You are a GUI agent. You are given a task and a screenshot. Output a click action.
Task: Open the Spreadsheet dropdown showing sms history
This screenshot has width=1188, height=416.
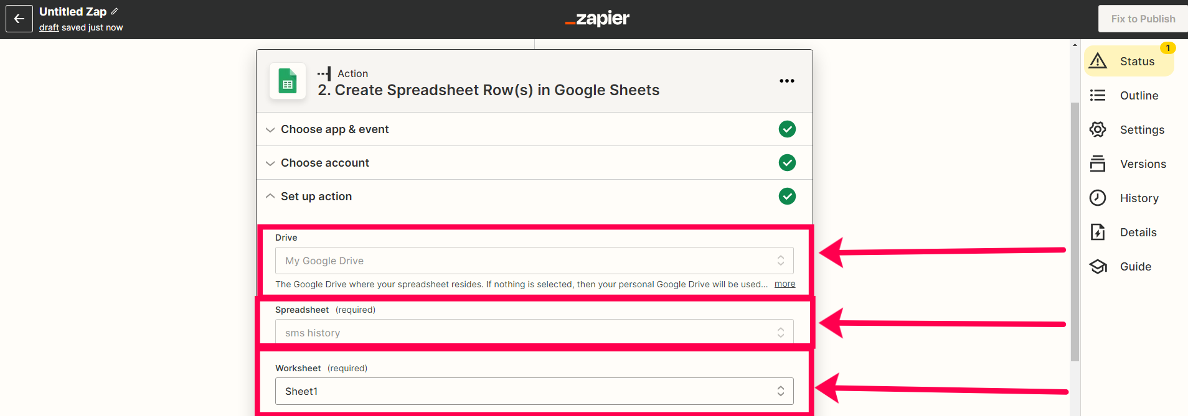(x=534, y=332)
